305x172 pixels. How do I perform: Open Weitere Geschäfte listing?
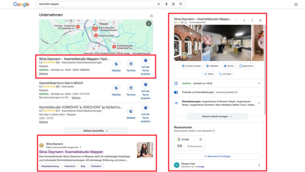tap(96, 131)
